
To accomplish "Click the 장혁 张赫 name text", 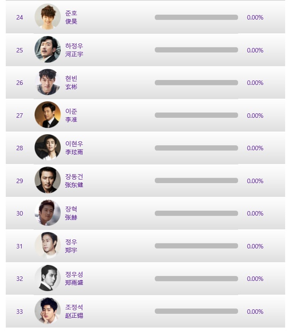I will coord(71,213).
